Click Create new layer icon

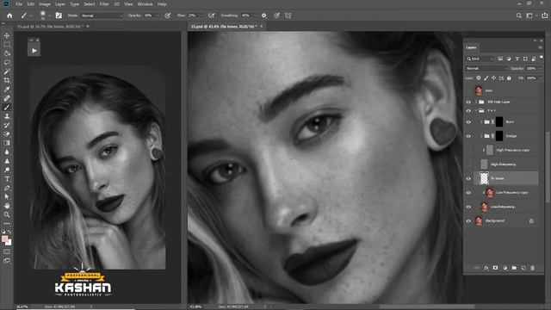coord(523,268)
